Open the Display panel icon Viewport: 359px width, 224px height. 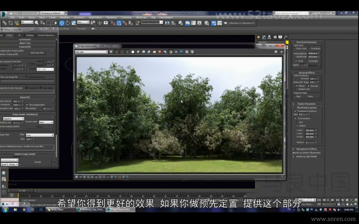click(280, 37)
